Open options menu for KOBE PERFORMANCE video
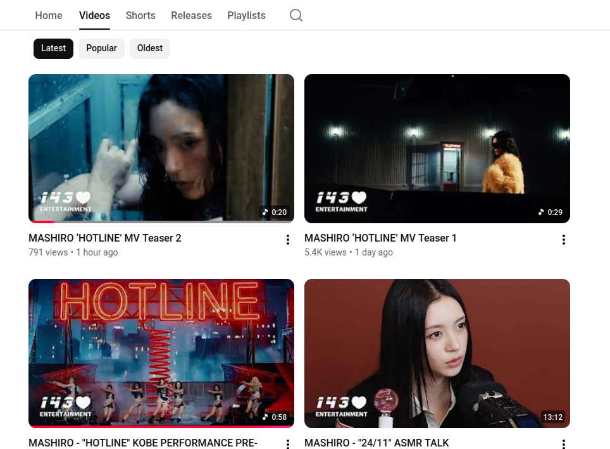The height and width of the screenshot is (449, 610). pyautogui.click(x=288, y=444)
